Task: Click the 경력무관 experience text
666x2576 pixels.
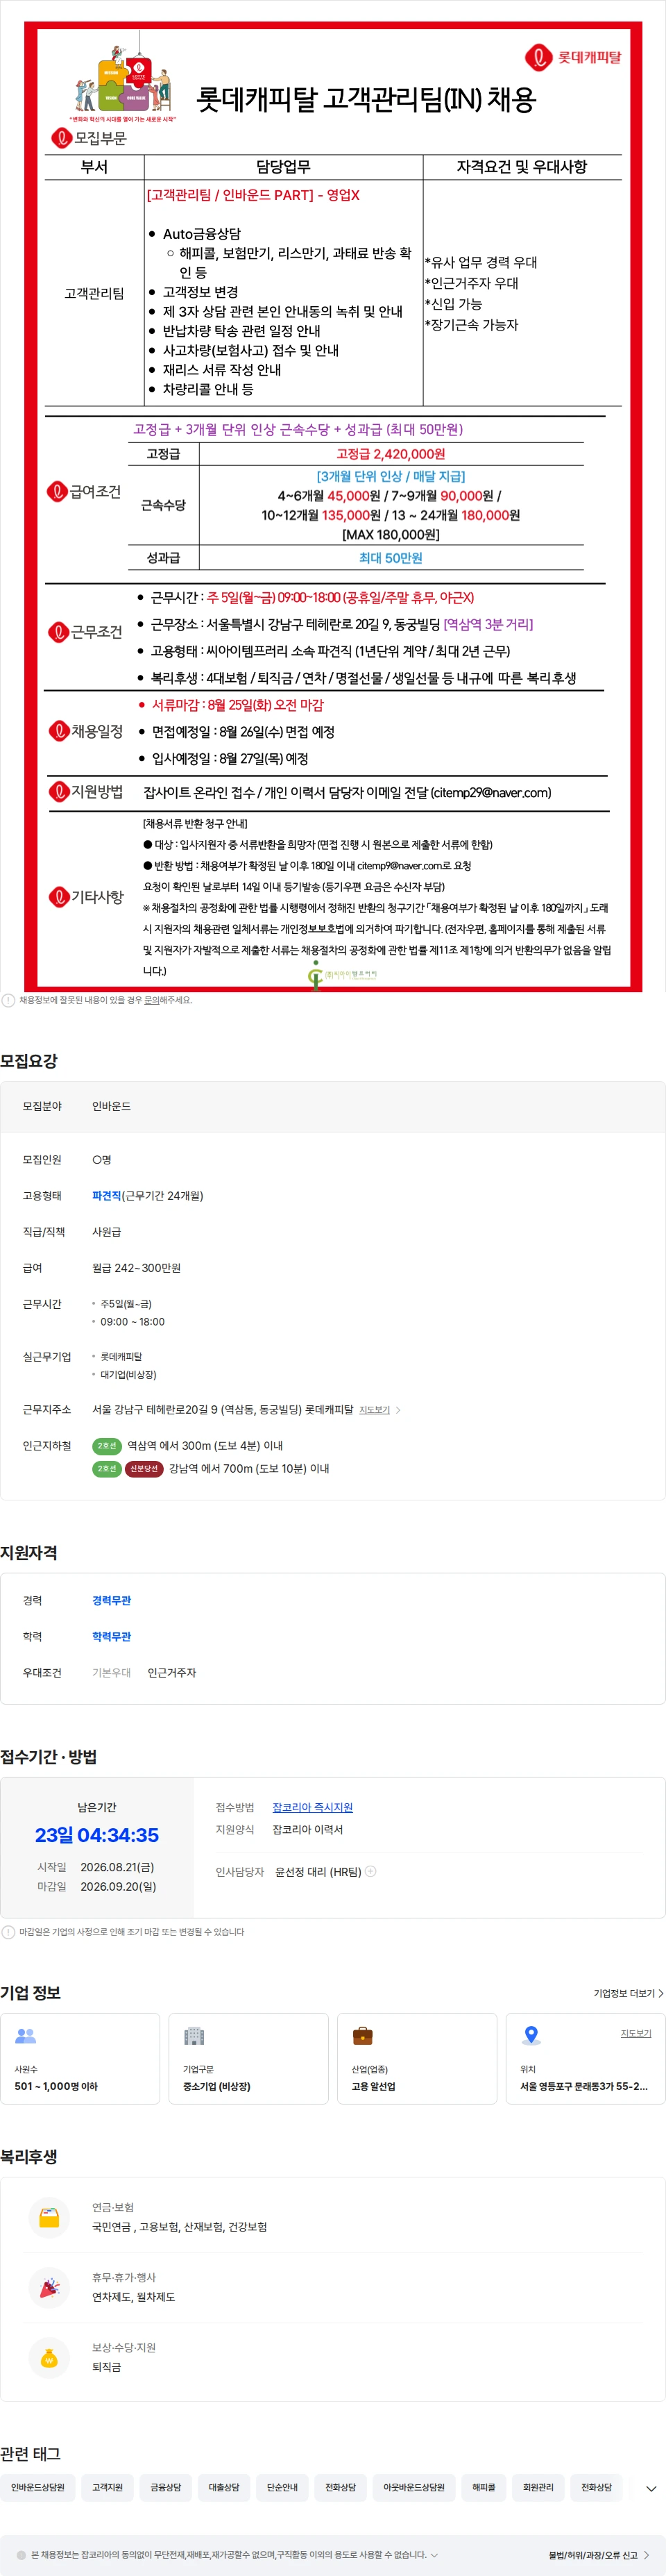Action: [112, 1601]
